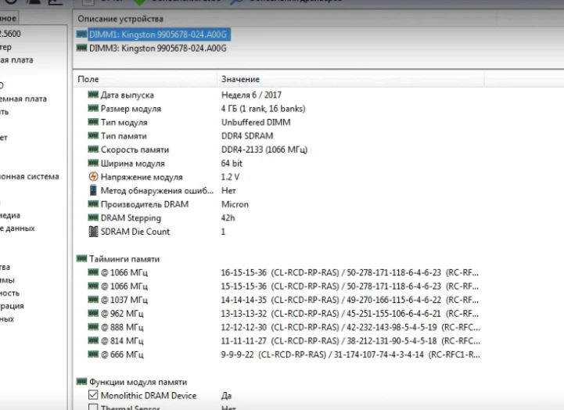Viewport: 564px width, 410px height.
Task: Click memory module icon beside DIMM1
Action: click(81, 34)
